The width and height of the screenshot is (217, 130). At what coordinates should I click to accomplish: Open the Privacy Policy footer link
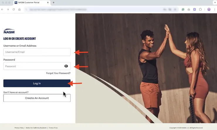tap(19, 128)
